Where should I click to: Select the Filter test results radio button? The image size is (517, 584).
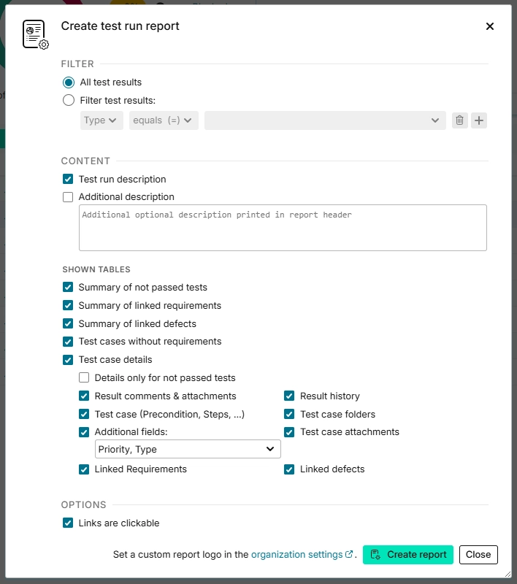(x=68, y=100)
